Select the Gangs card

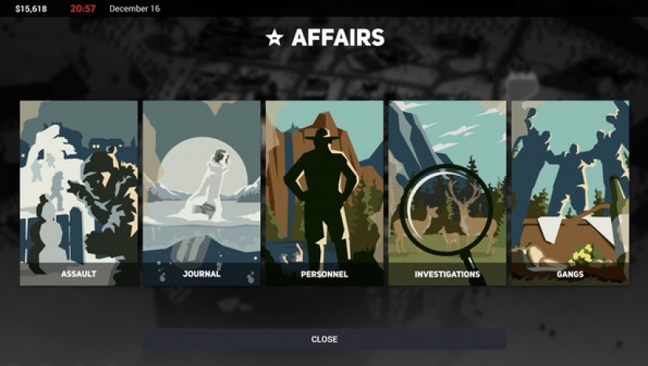(x=570, y=192)
